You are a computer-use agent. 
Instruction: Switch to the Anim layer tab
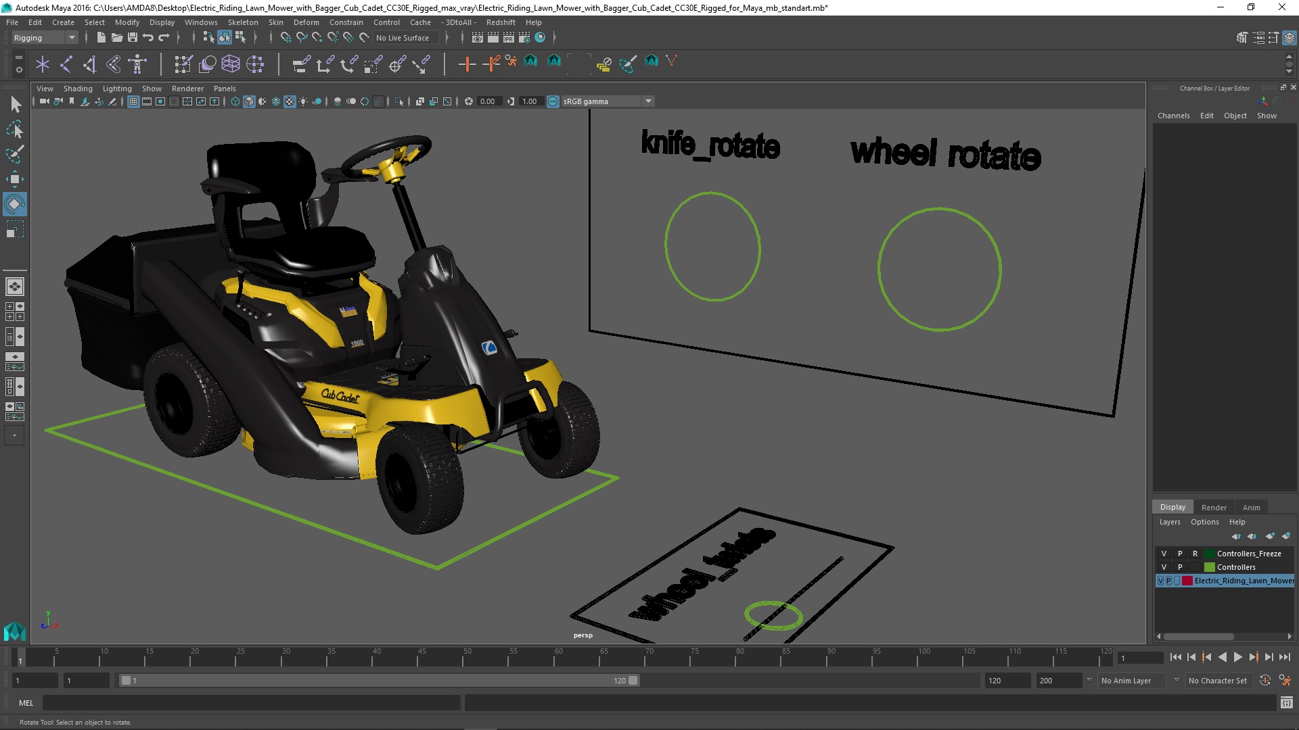(x=1251, y=508)
